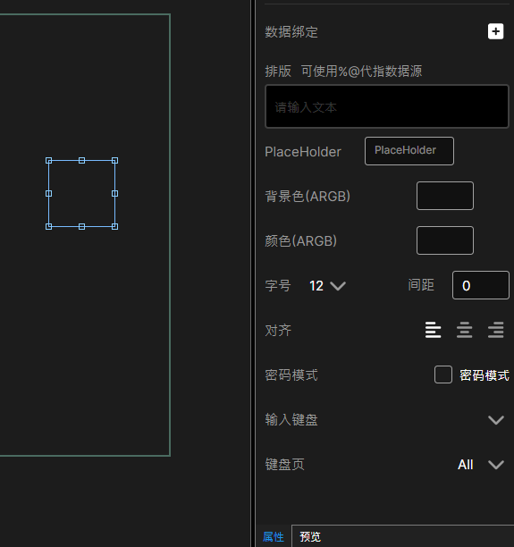Expand the 输入键盘 dropdown
This screenshot has height=547, width=514.
click(x=496, y=420)
